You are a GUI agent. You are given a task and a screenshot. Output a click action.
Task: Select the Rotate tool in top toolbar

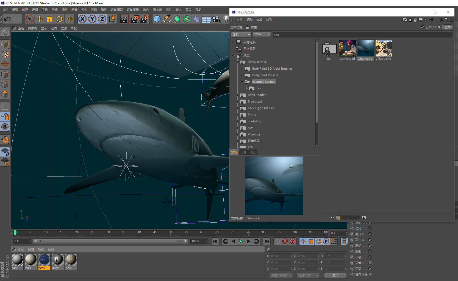point(59,19)
